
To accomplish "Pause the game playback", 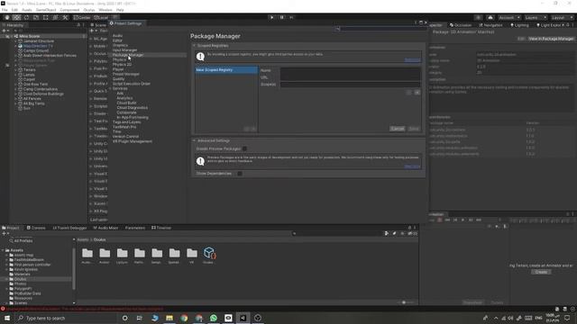I will (x=281, y=17).
